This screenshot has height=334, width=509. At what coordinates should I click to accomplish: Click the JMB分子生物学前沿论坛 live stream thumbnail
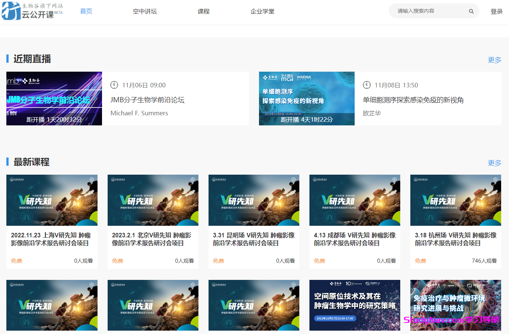point(54,98)
